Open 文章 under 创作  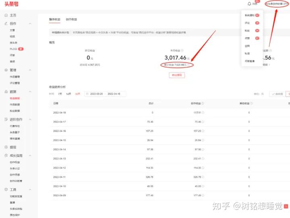[12, 30]
